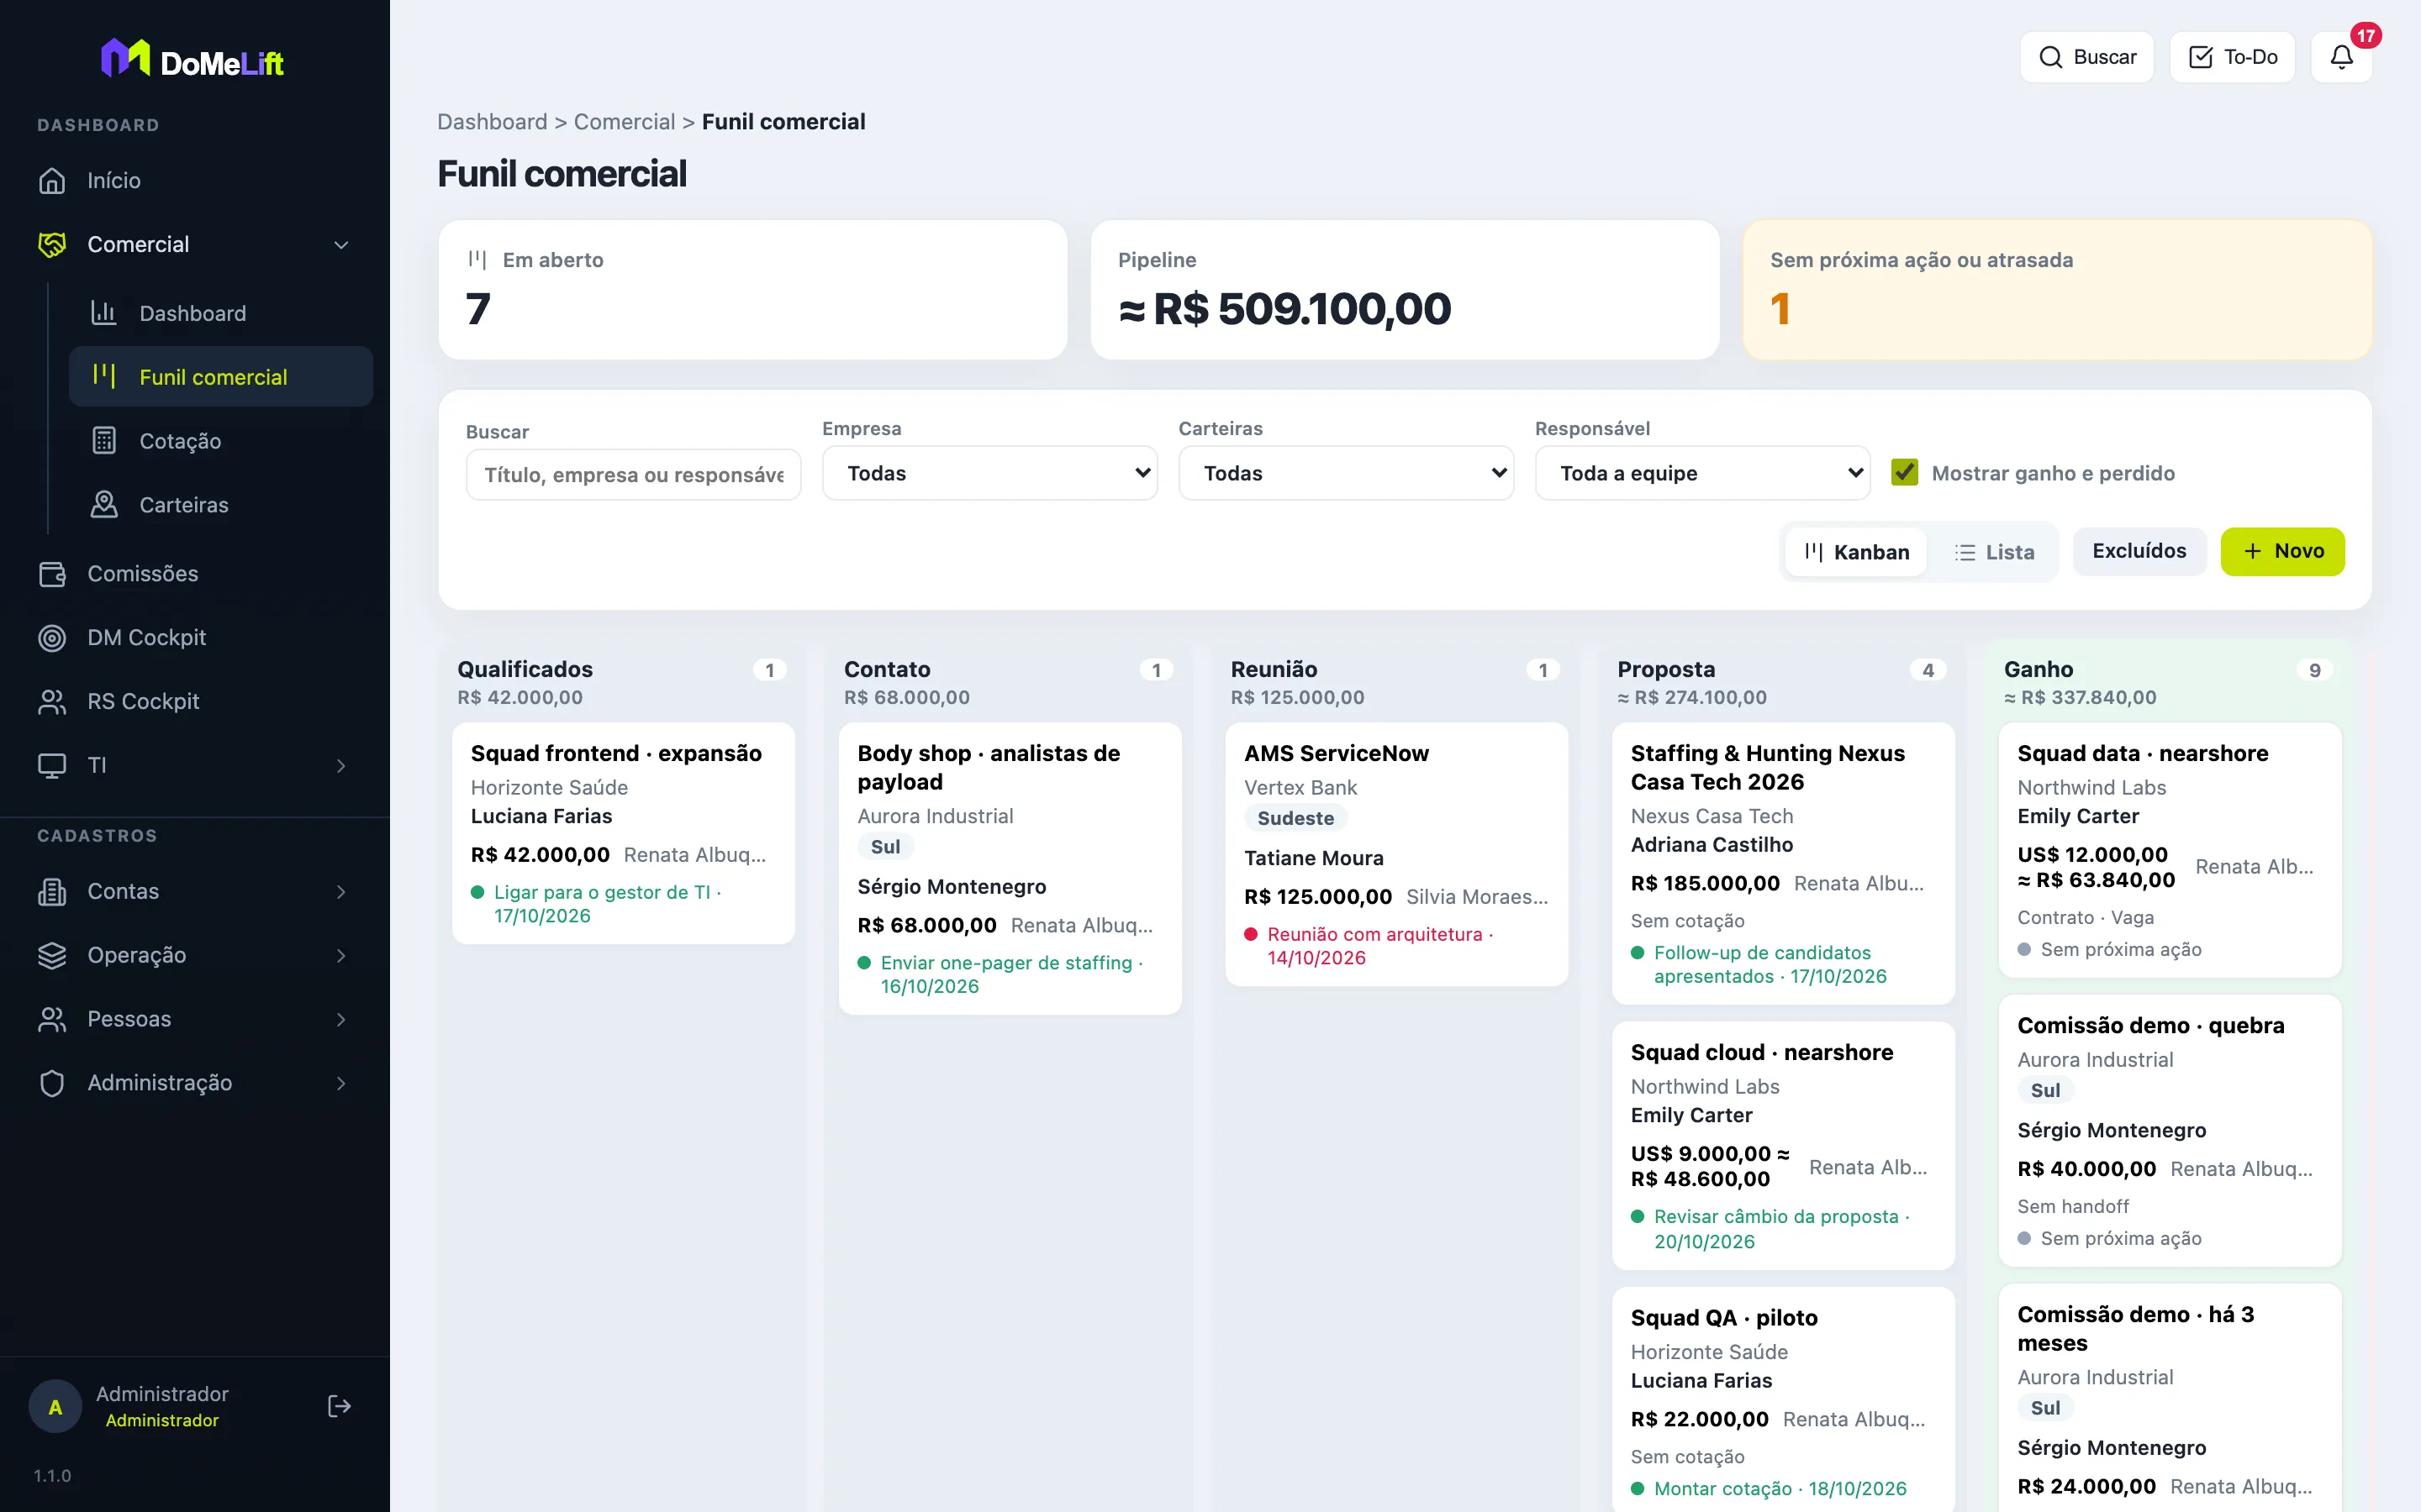This screenshot has height=1512, width=2421.
Task: Click Comercial in the breadcrumb
Action: (625, 122)
